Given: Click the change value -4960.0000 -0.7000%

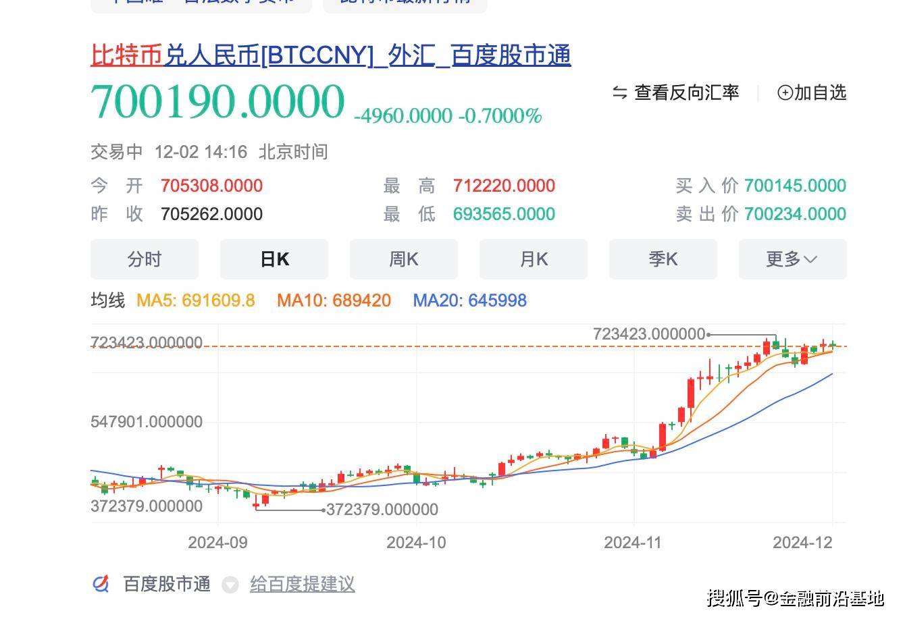Looking at the screenshot, I should [448, 116].
